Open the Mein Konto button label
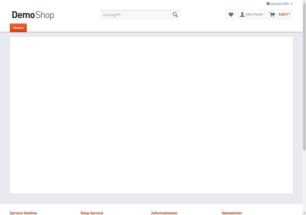 pyautogui.click(x=254, y=15)
